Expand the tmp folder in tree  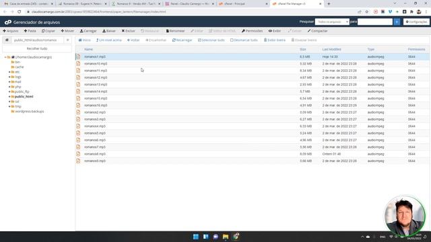(x=9, y=107)
